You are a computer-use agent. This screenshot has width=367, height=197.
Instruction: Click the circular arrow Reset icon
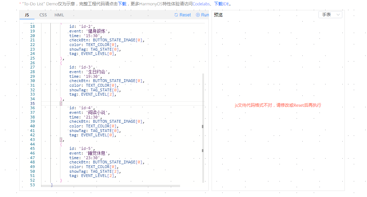(176, 15)
